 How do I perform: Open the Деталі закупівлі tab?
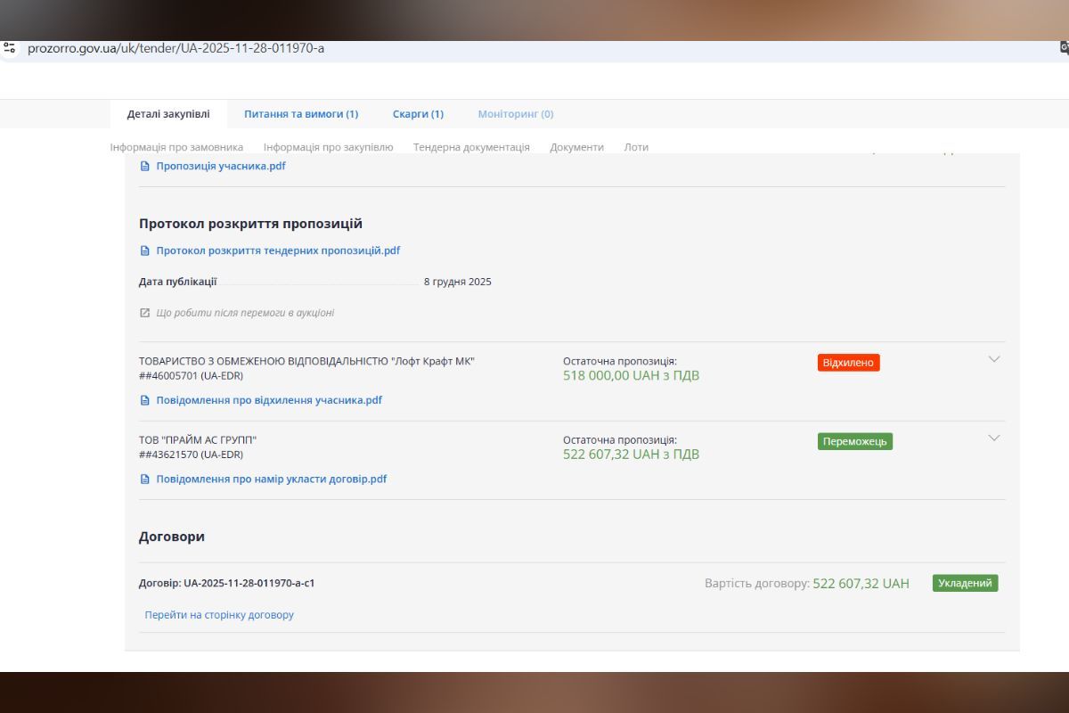click(168, 114)
